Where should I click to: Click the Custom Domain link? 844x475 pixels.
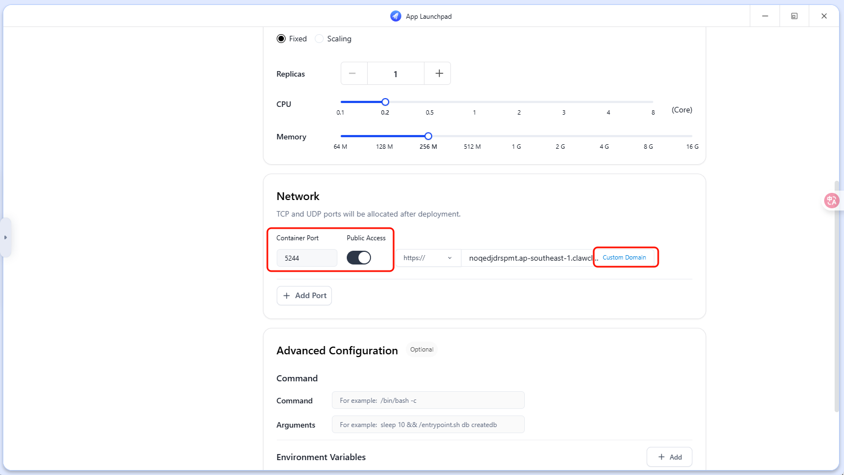(x=624, y=257)
